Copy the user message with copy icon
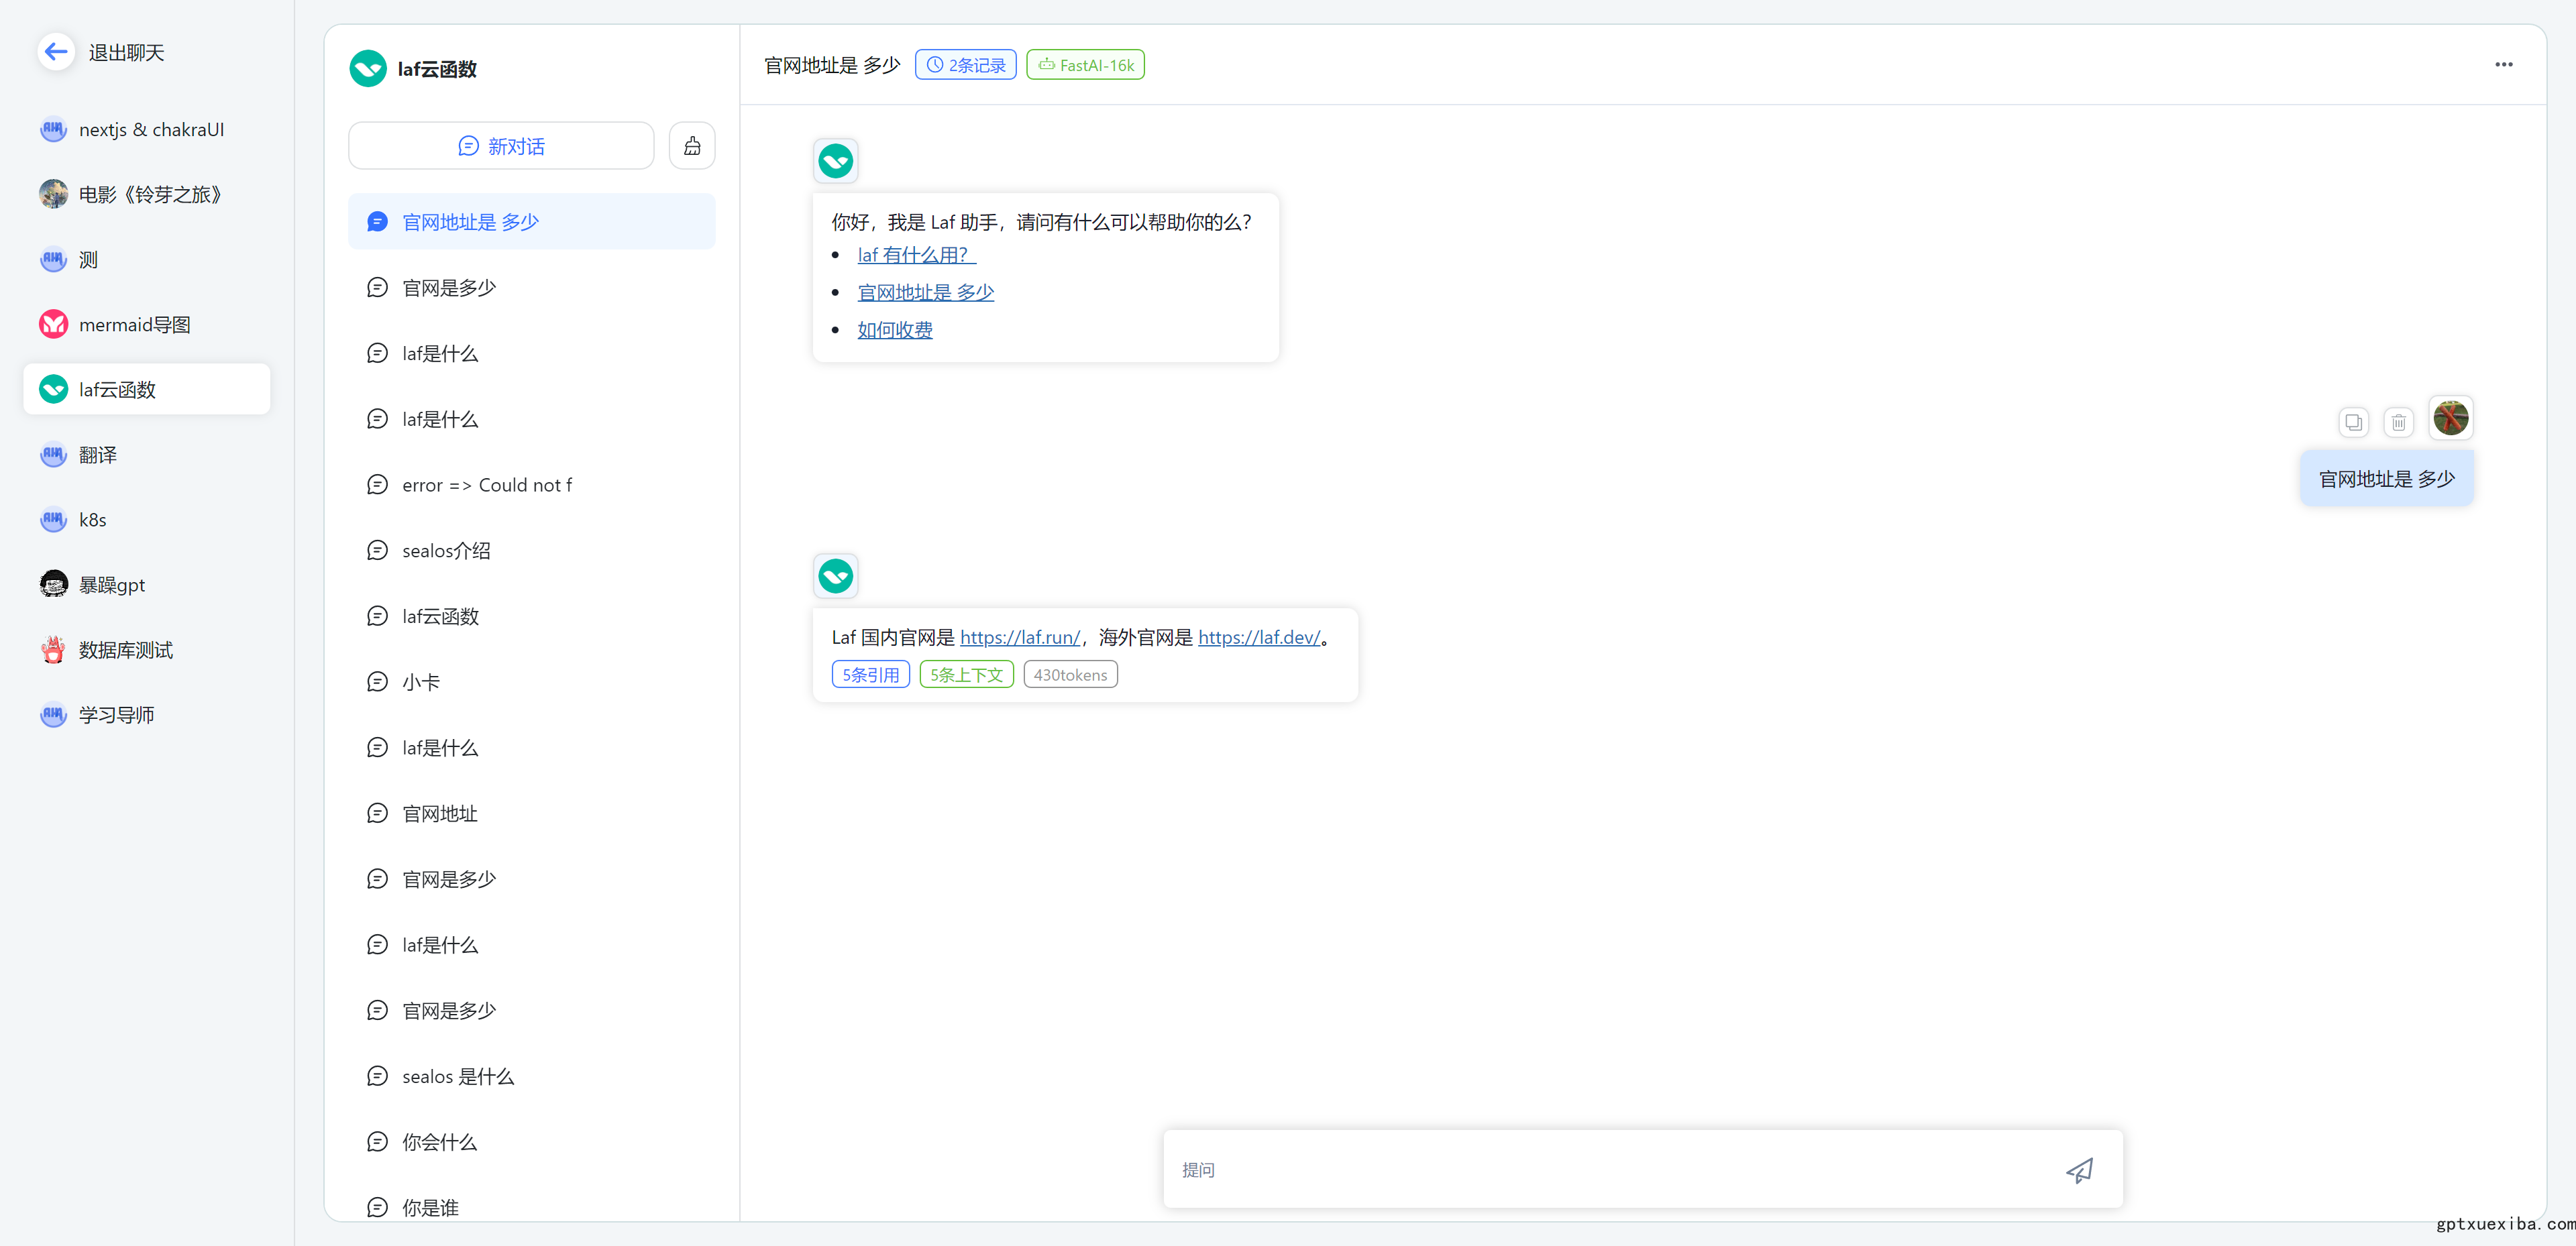 point(2353,422)
